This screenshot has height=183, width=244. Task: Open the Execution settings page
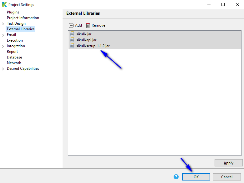15,40
